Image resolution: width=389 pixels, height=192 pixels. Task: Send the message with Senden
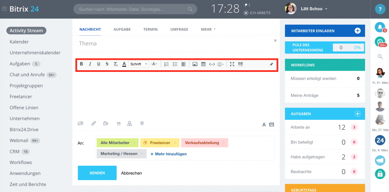97,173
